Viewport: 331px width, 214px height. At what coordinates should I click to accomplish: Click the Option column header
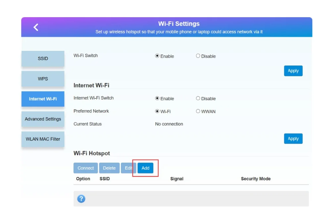[83, 179]
